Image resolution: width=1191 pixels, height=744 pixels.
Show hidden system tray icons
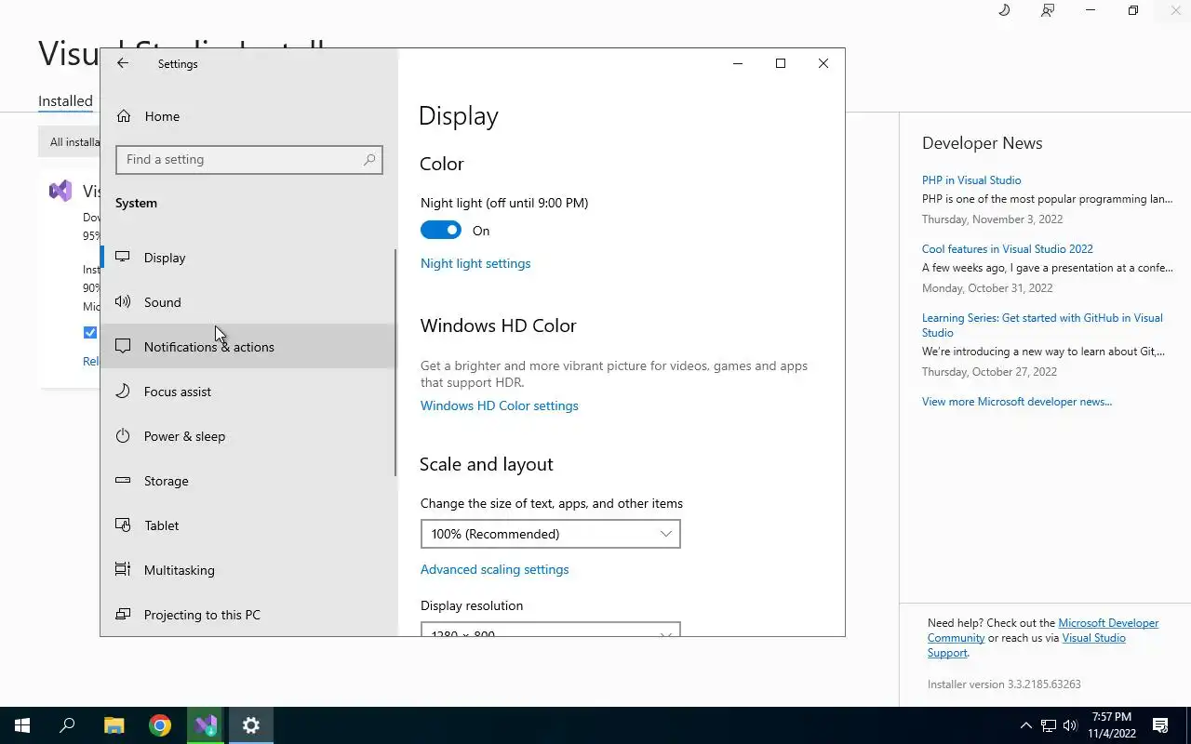(x=1026, y=725)
